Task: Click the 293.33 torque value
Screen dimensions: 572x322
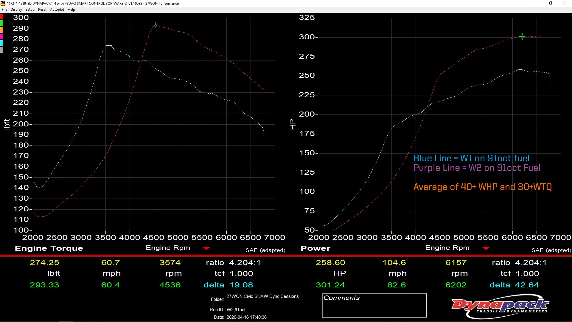Action: point(44,285)
